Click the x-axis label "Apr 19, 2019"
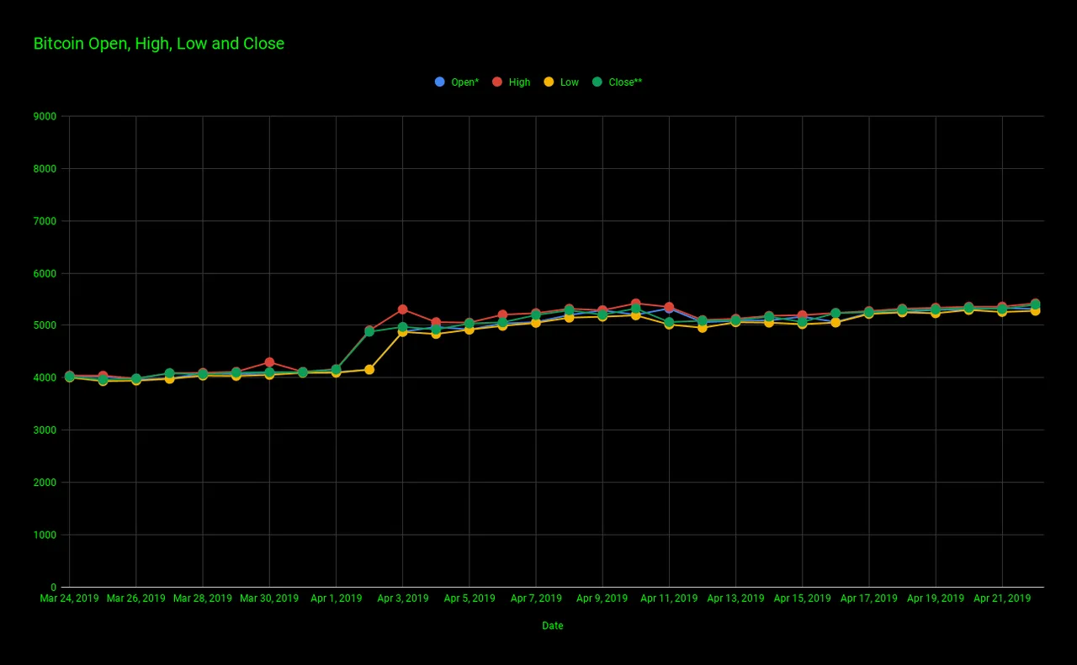 click(x=936, y=599)
